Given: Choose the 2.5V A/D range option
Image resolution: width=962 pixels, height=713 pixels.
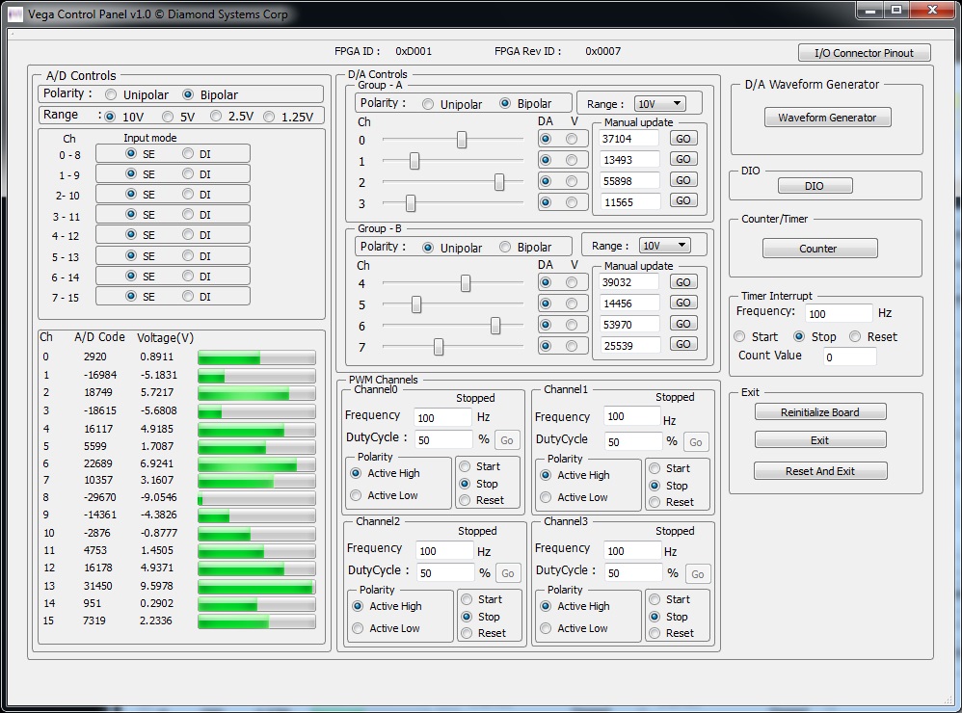Looking at the screenshot, I should point(216,116).
